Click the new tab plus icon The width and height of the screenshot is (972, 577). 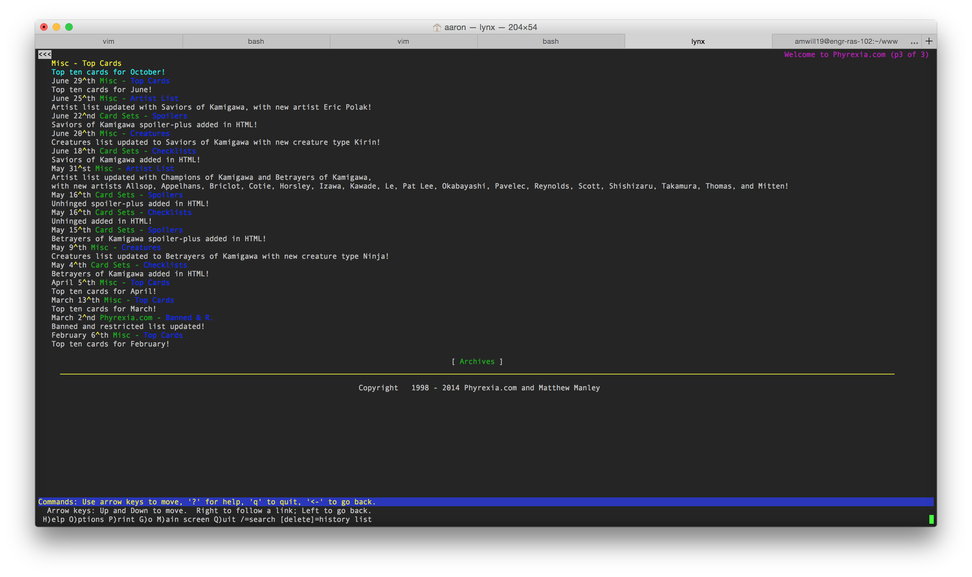[929, 41]
